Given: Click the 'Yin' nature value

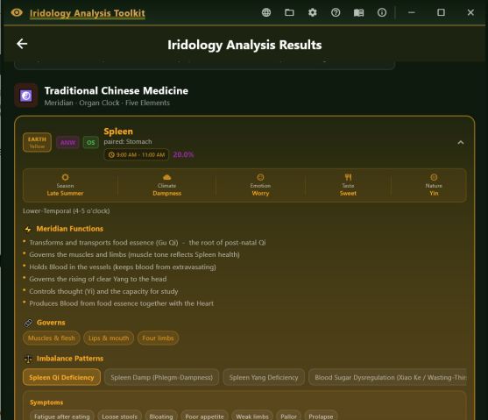Looking at the screenshot, I should point(434,193).
